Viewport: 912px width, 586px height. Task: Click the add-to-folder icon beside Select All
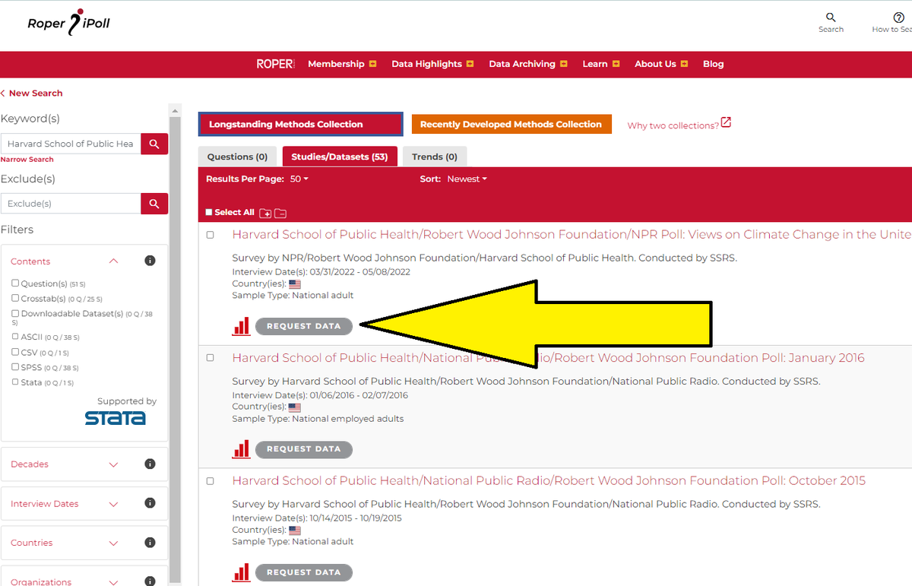click(x=265, y=213)
